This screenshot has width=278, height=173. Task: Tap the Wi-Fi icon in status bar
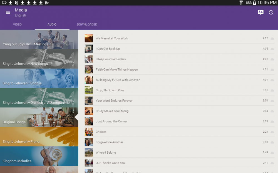coord(241,3)
